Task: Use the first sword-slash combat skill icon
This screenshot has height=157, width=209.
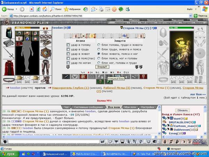Action: pos(66,77)
